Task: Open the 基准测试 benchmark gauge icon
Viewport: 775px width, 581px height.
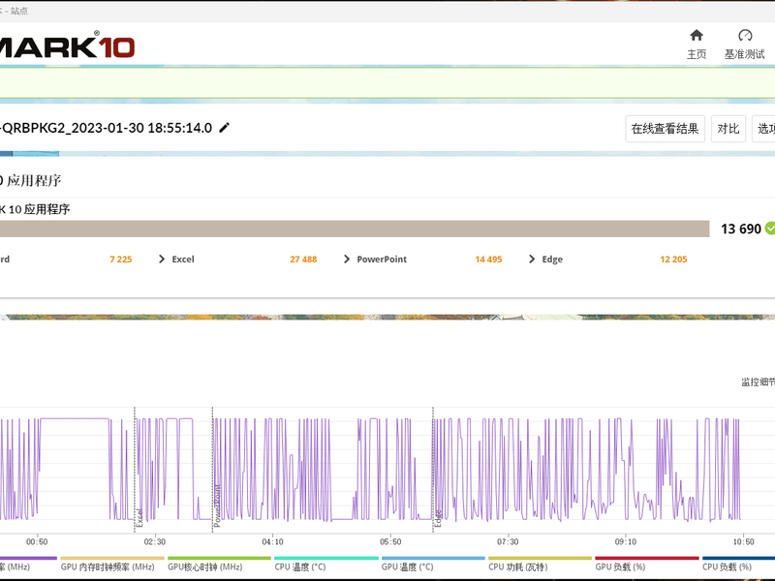Action: tap(745, 36)
